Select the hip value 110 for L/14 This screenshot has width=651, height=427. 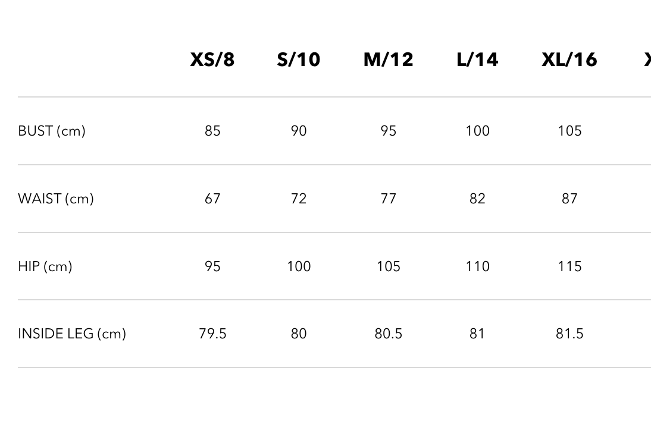(x=477, y=266)
